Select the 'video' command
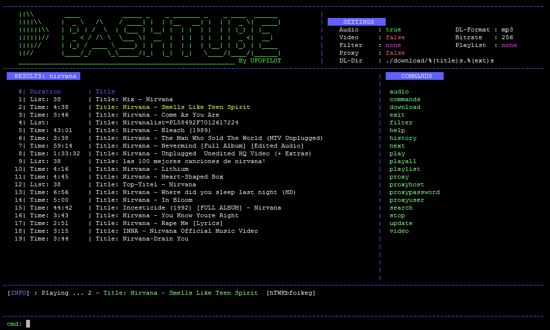The height and width of the screenshot is (330, 550). click(399, 231)
